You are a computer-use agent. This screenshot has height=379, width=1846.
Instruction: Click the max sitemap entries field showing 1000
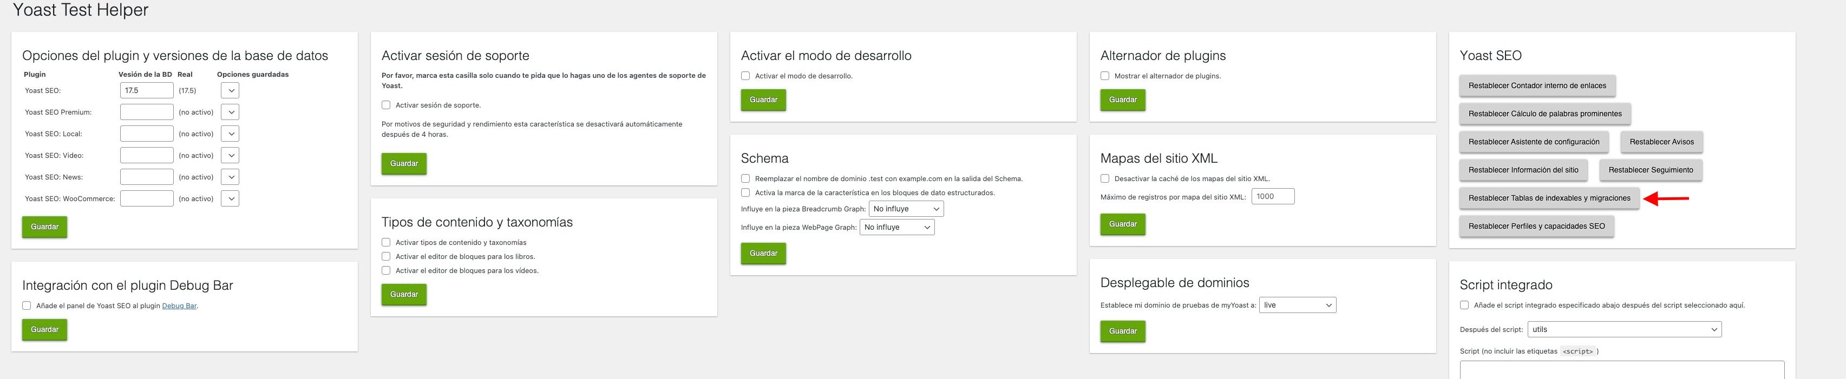click(x=1273, y=197)
